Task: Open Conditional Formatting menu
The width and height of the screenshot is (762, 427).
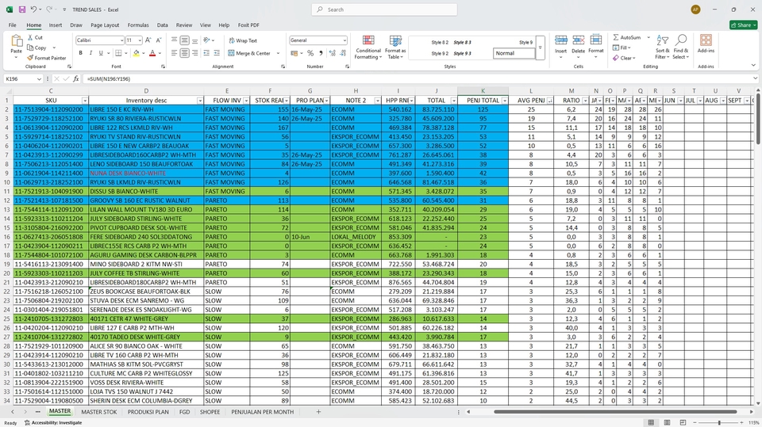Action: (x=368, y=47)
